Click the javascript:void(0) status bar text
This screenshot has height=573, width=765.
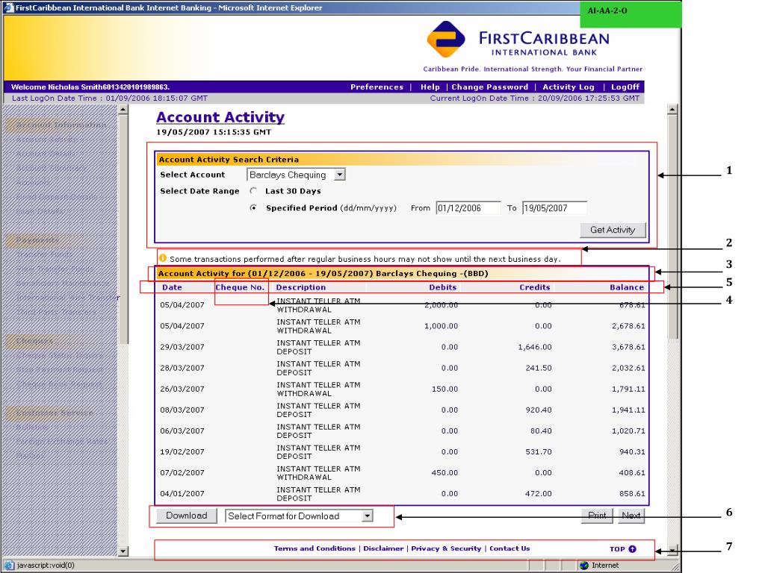tap(46, 566)
